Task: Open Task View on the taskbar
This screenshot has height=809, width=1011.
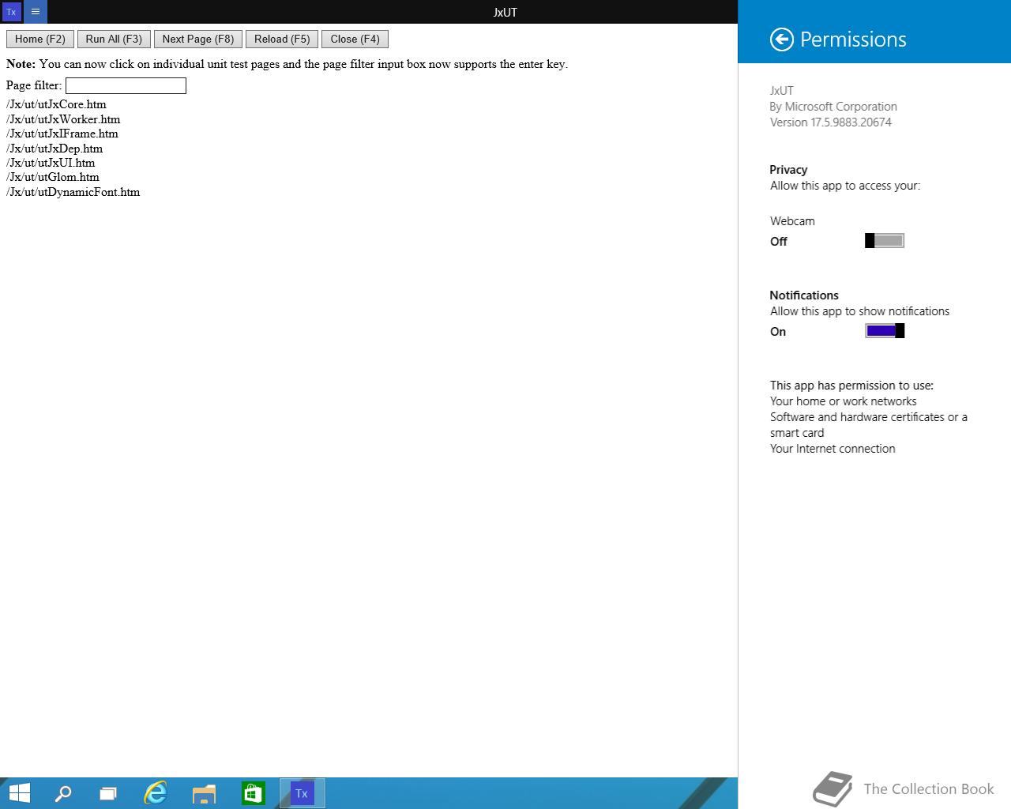Action: click(x=108, y=793)
